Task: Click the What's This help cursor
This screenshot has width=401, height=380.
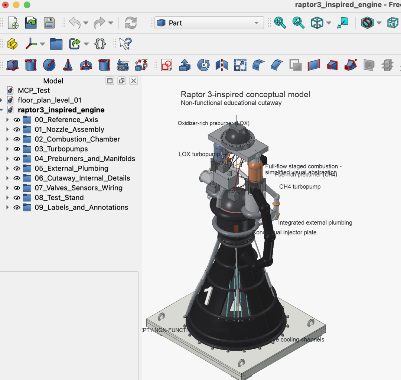Action: click(125, 44)
